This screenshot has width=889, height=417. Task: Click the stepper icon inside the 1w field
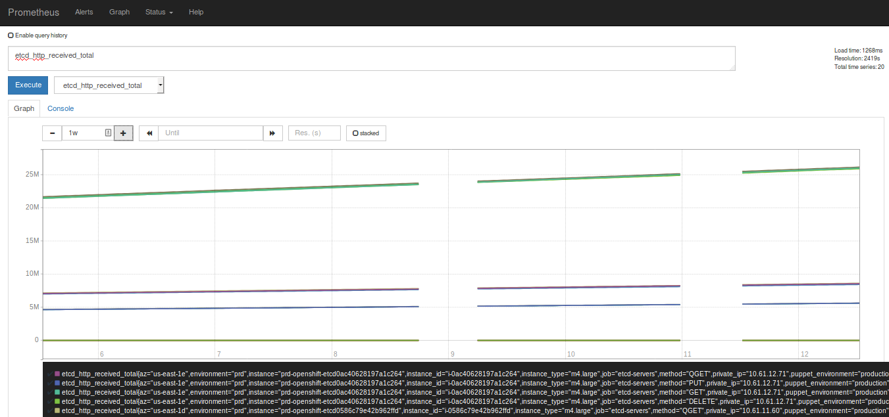(x=109, y=133)
